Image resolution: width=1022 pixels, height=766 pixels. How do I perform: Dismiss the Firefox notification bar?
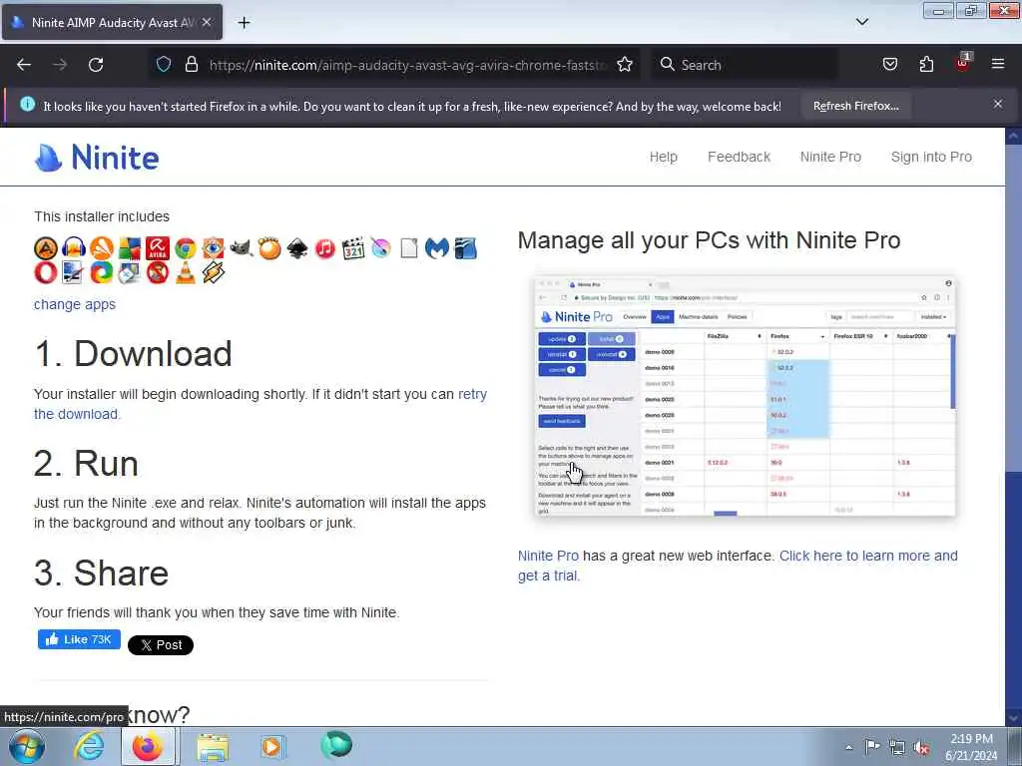pyautogui.click(x=998, y=104)
